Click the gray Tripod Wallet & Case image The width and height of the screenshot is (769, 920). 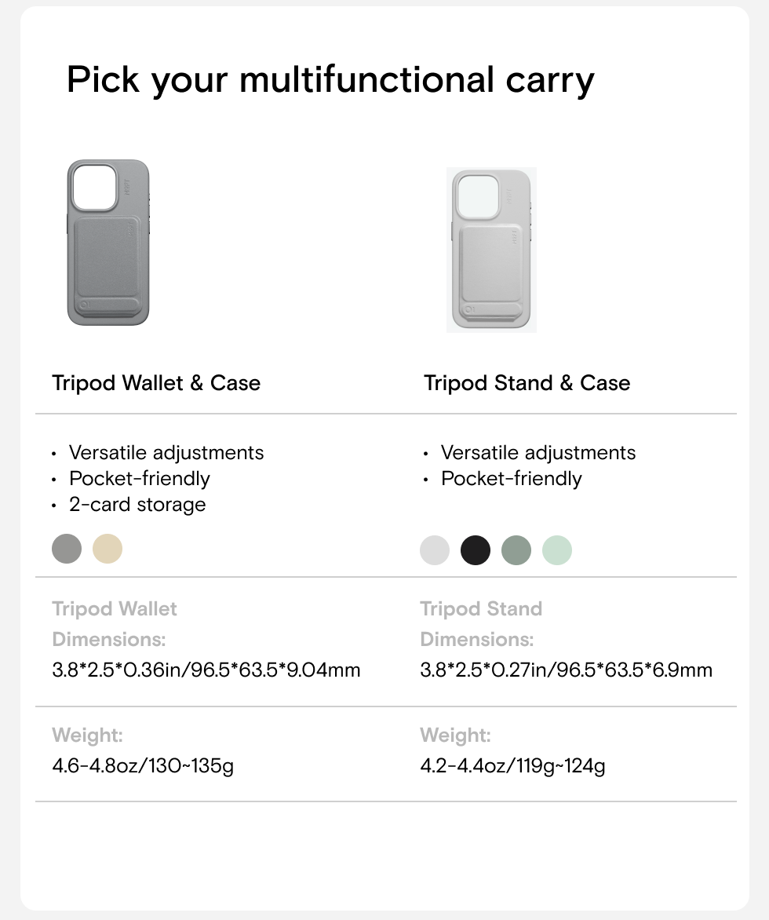(x=108, y=243)
